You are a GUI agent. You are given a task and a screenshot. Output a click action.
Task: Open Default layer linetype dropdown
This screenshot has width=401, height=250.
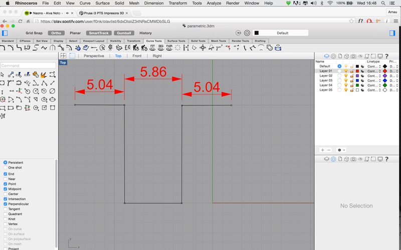[x=374, y=66]
